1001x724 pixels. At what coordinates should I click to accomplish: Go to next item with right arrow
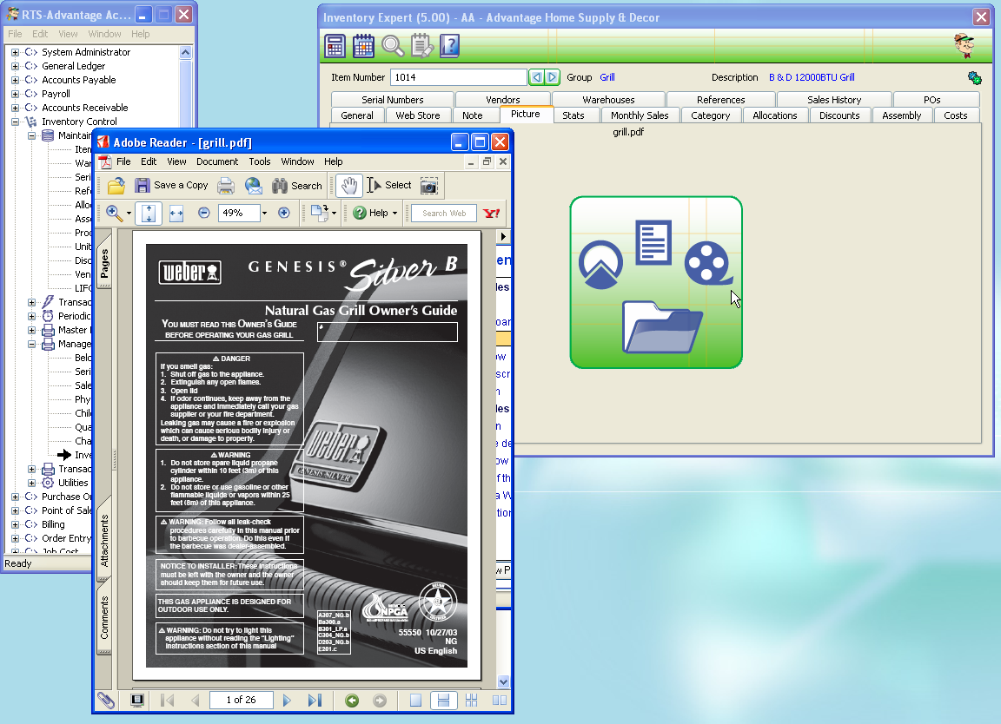(x=553, y=77)
